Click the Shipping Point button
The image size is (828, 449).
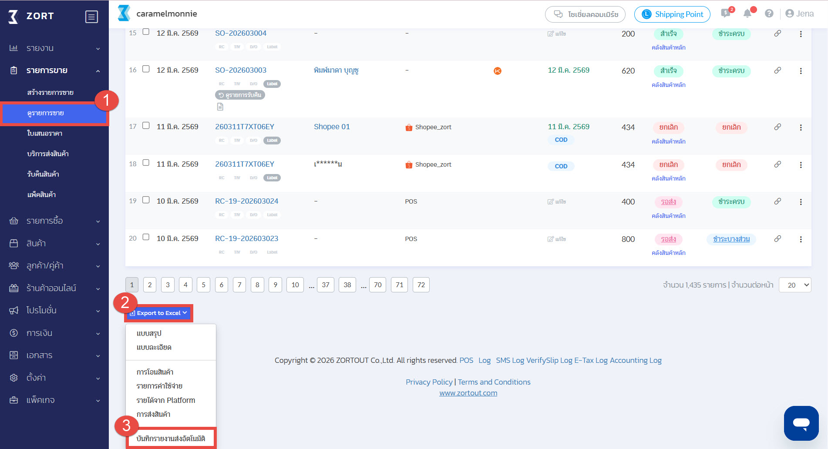[672, 14]
